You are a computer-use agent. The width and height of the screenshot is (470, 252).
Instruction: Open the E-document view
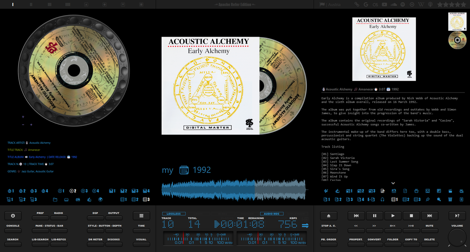tap(371, 200)
